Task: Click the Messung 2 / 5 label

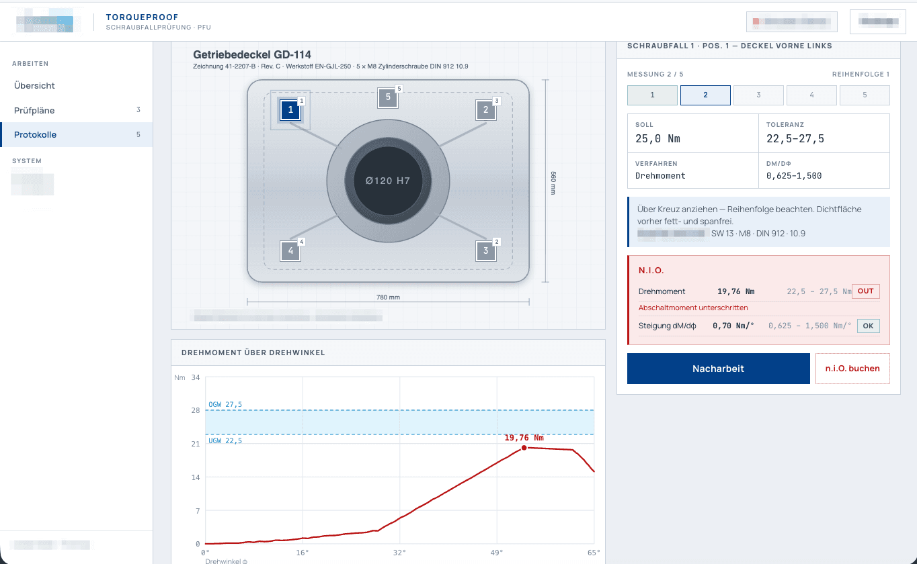Action: coord(655,75)
